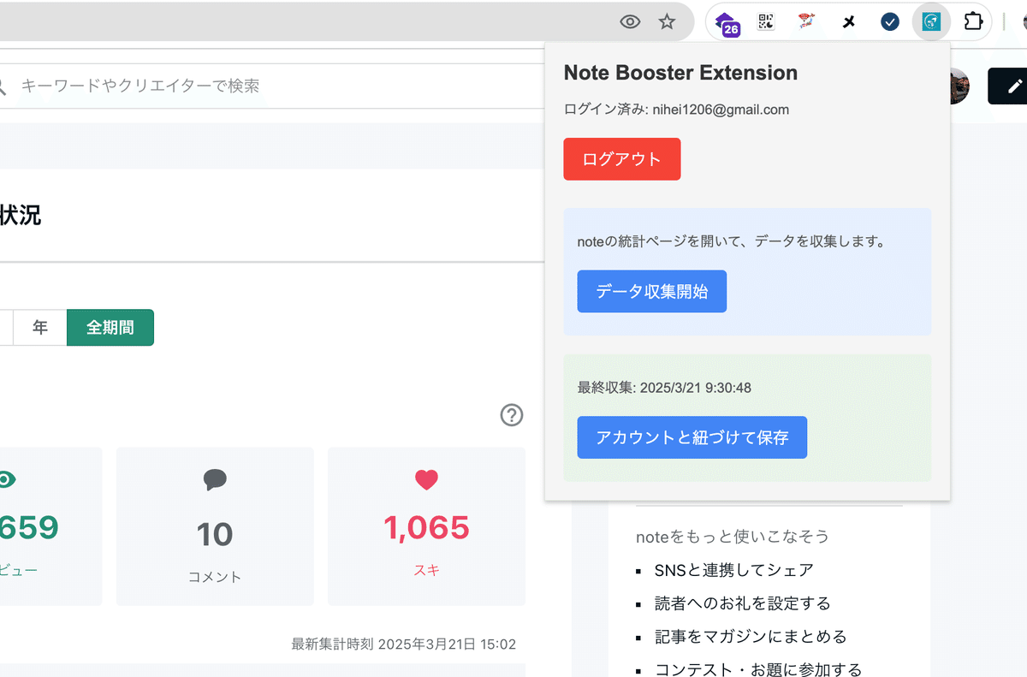This screenshot has width=1027, height=677.
Task: Bookmark this page using the star icon
Action: pos(667,21)
